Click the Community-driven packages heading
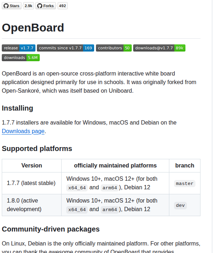This screenshot has width=213, height=253. 51,229
